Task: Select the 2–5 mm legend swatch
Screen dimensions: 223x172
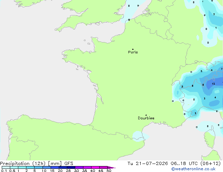Action: pos(30,167)
